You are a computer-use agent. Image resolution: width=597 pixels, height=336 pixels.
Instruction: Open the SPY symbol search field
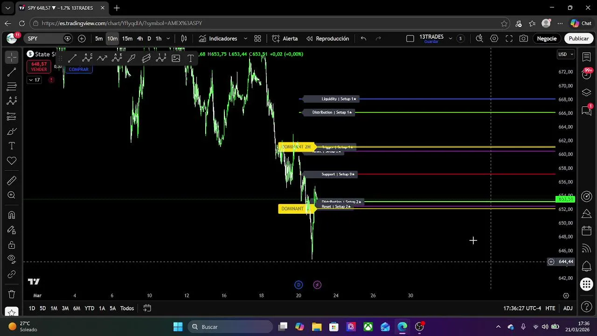click(49, 39)
